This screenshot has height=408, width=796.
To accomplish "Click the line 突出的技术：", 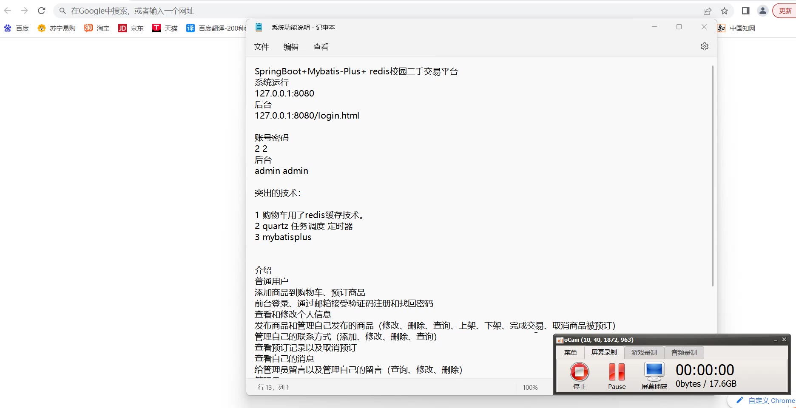I will [x=278, y=193].
